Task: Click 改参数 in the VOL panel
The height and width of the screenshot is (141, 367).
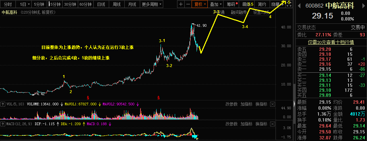Action: tap(232, 104)
